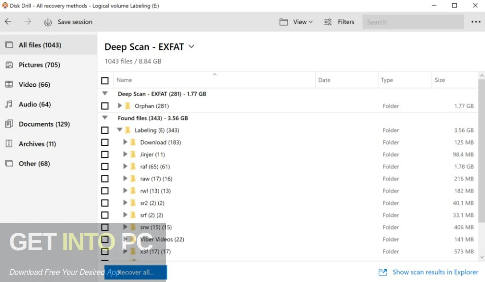Check the rwl (13) (13) checkbox

(x=105, y=191)
